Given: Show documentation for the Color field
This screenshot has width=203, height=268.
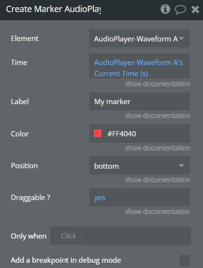Looking at the screenshot, I should pos(157,148).
